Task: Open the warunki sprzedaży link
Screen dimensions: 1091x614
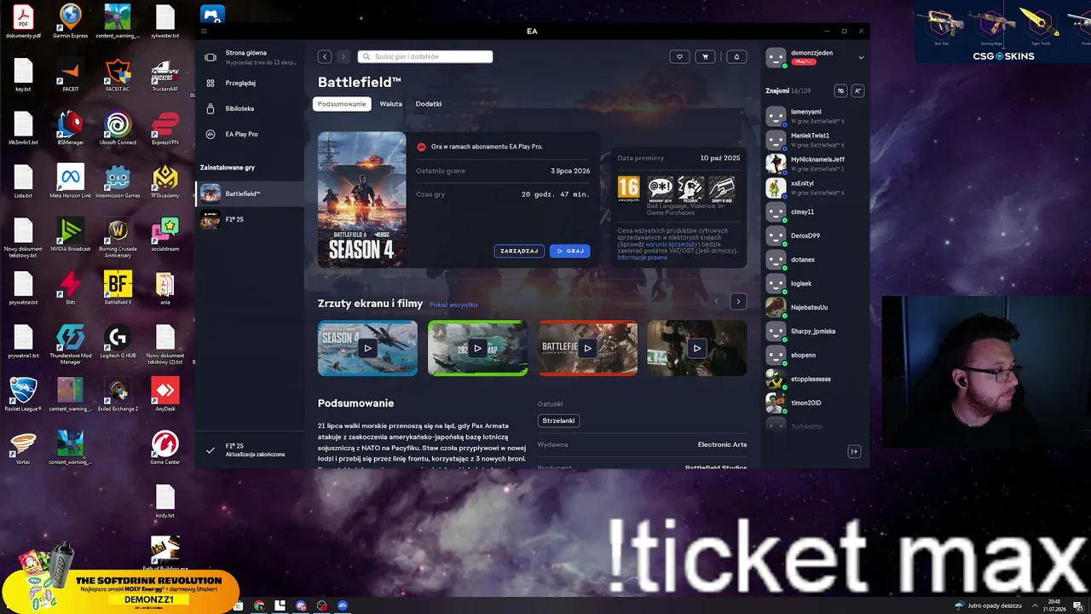Action: (x=670, y=244)
